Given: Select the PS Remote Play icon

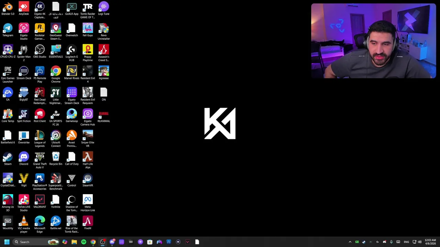Looking at the screenshot, I should click(40, 75).
